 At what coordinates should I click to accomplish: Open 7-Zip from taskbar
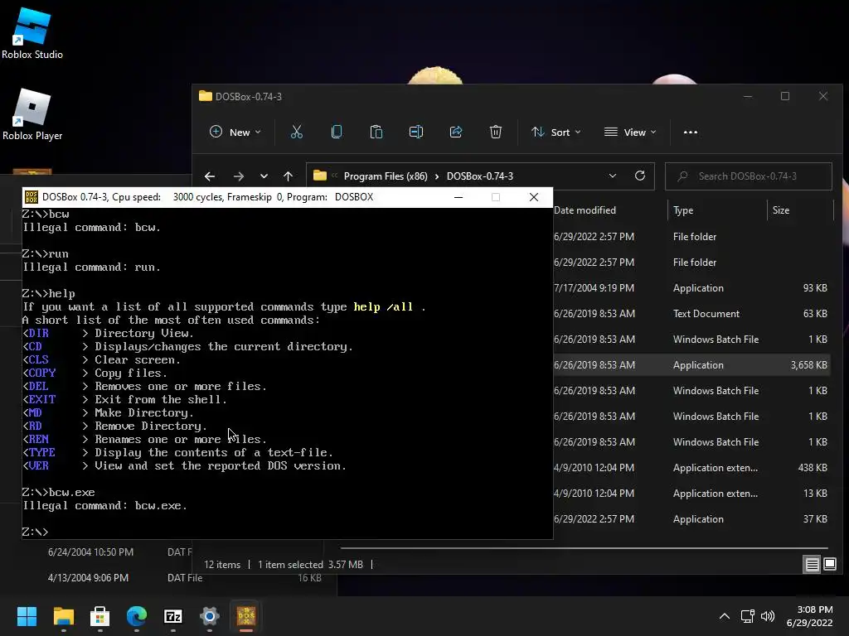point(172,616)
